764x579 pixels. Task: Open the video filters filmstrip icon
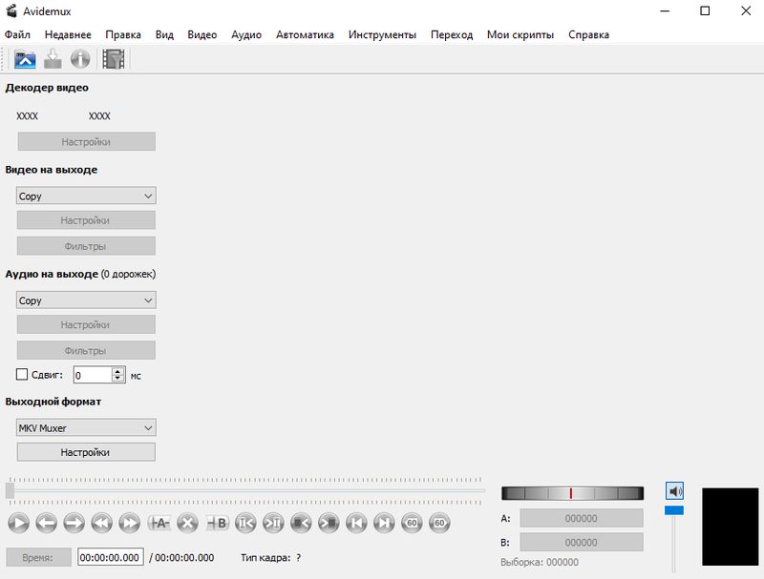click(x=114, y=59)
